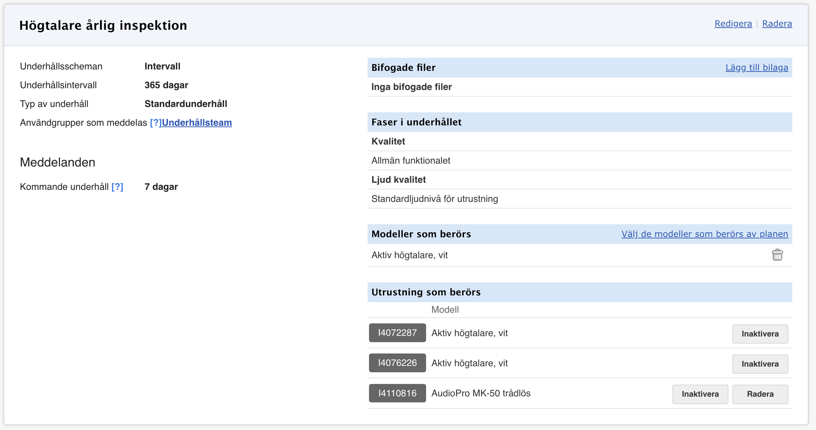The width and height of the screenshot is (816, 430).
Task: Click the Radera link in header
Action: 777,24
